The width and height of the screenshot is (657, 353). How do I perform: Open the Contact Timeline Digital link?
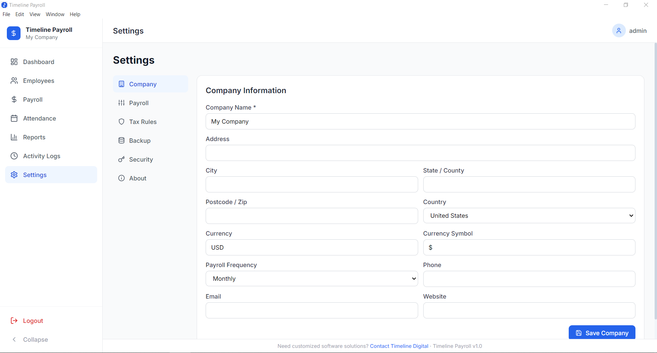click(x=399, y=346)
